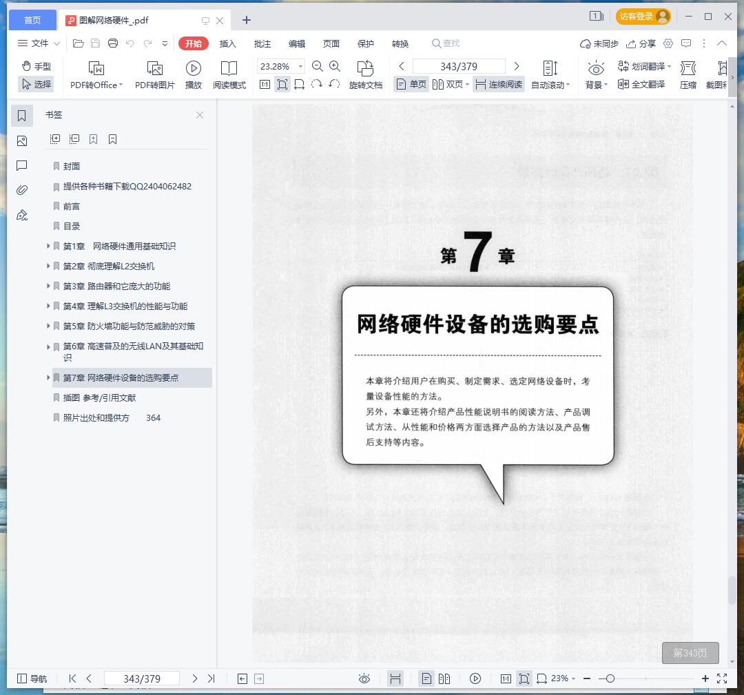744x695 pixels.
Task: Open the auto-scroll tool
Action: coord(550,75)
